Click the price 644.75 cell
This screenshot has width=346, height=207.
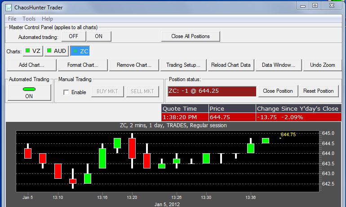point(232,117)
